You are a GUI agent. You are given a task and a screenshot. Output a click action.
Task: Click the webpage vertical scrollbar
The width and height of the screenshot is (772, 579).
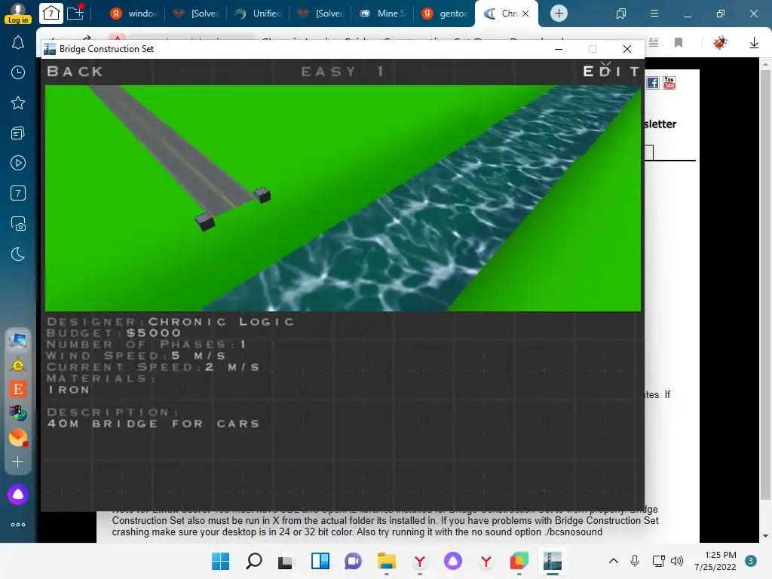point(765,300)
